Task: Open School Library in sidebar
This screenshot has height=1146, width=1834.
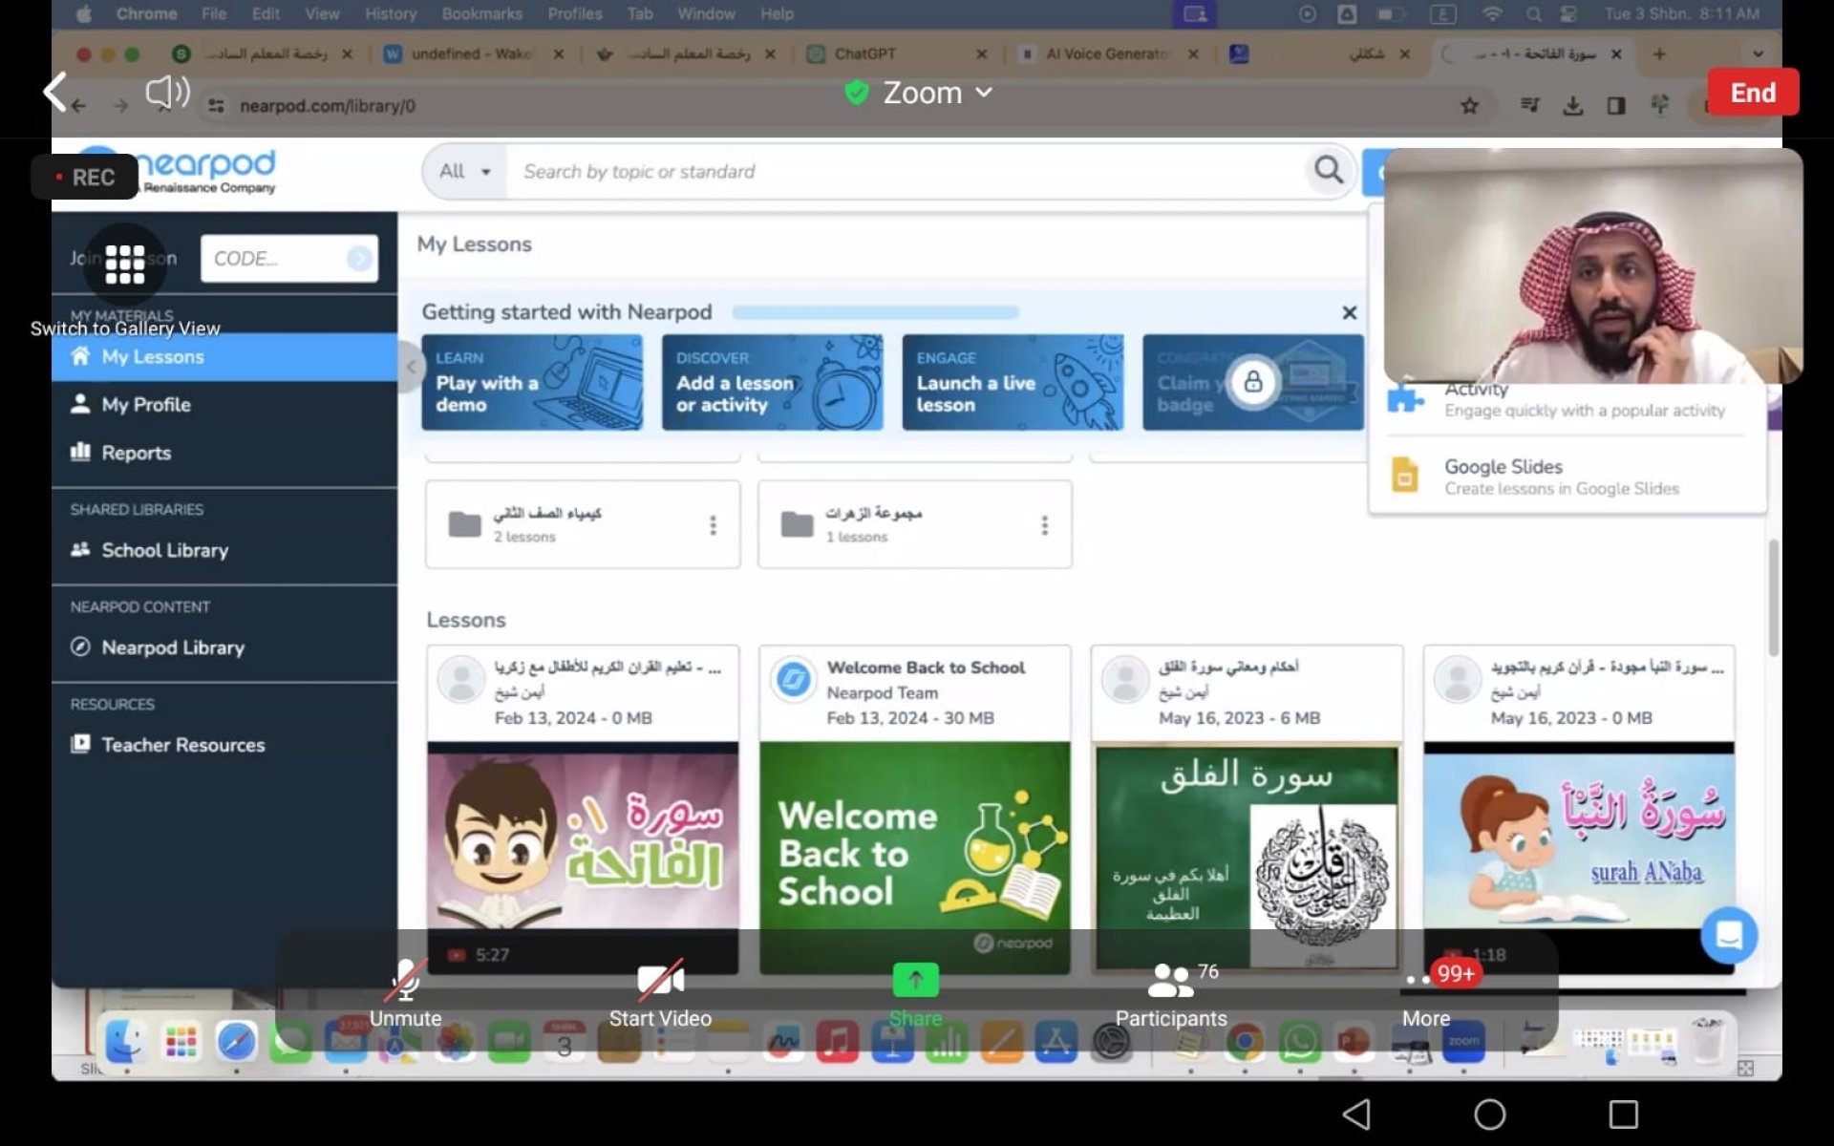Action: coord(224,550)
